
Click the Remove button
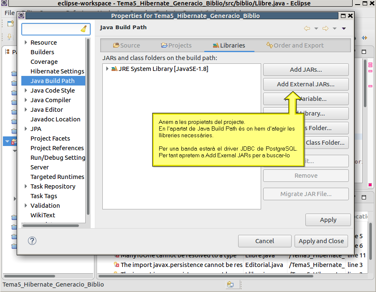[306, 176]
